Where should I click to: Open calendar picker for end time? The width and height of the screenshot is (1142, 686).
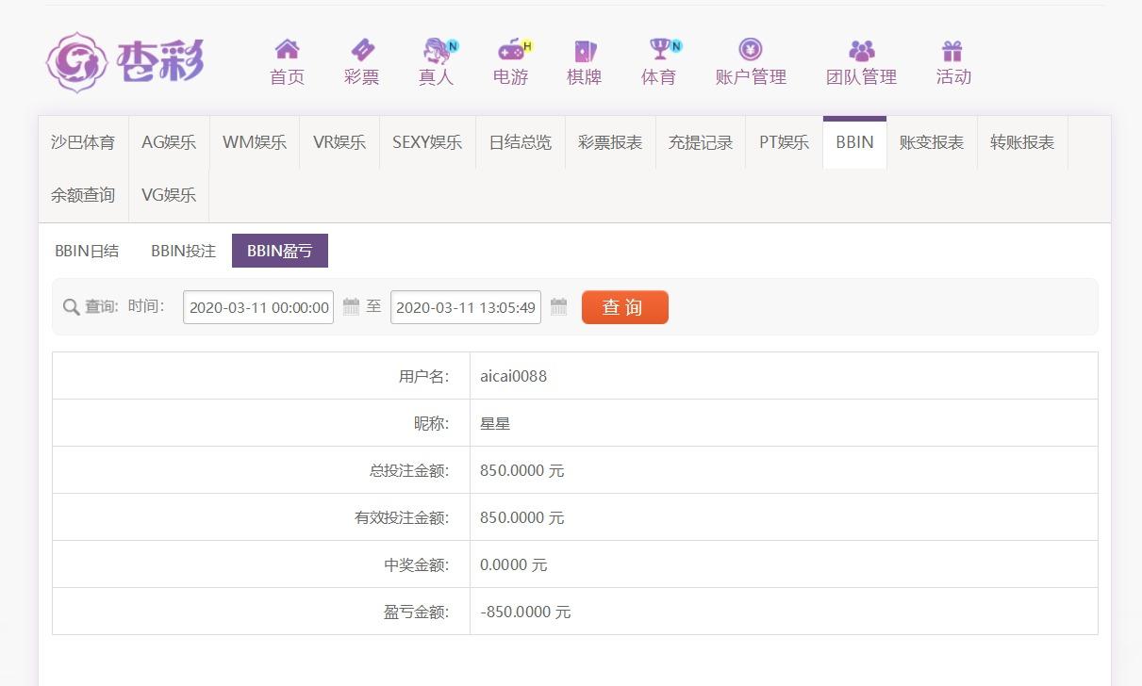558,307
